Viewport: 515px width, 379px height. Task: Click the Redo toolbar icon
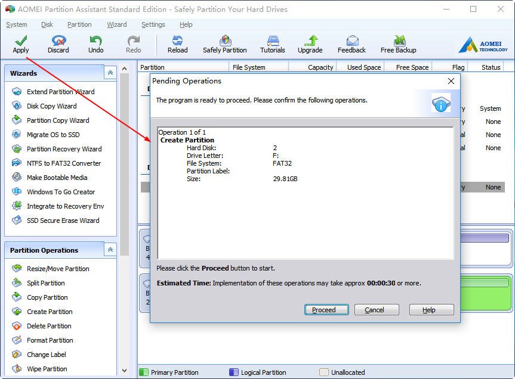(x=133, y=44)
